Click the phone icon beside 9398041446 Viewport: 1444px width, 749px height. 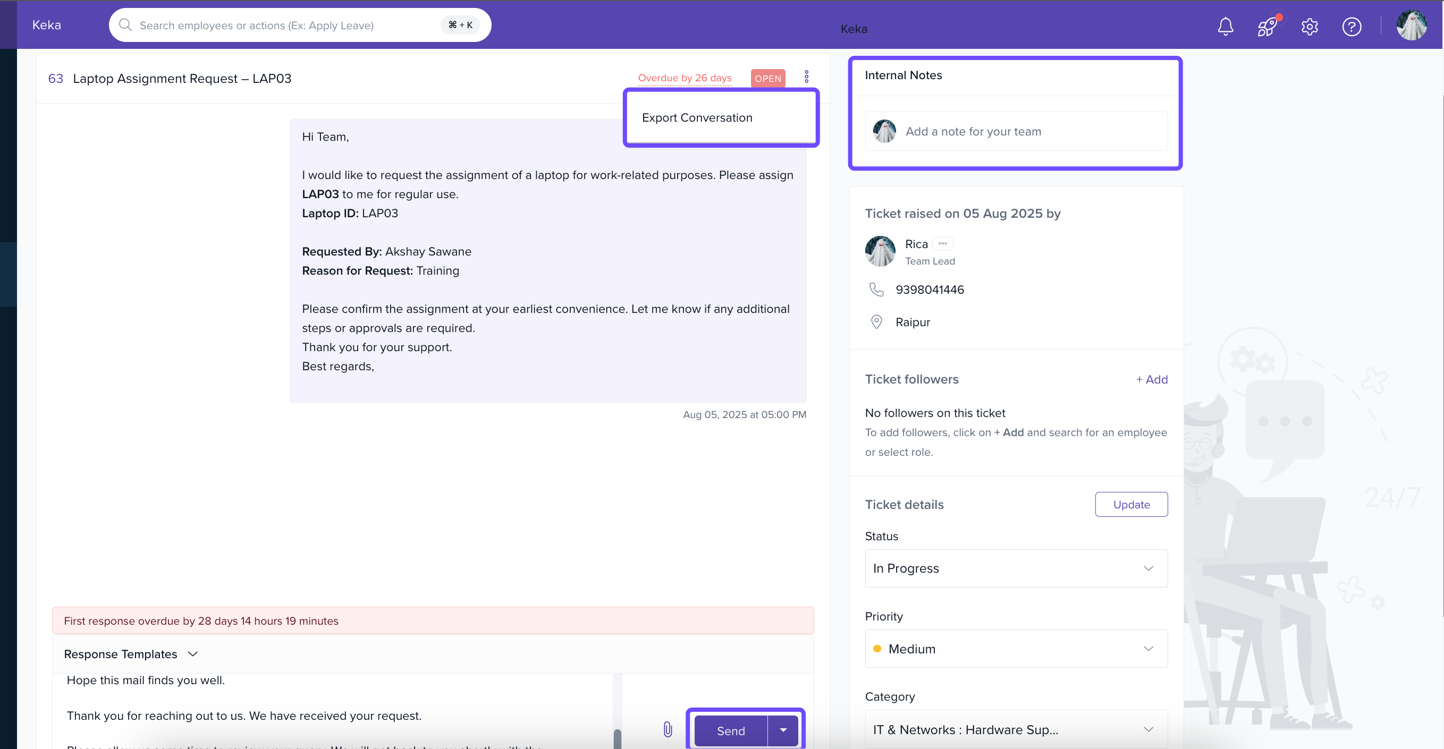pyautogui.click(x=876, y=289)
